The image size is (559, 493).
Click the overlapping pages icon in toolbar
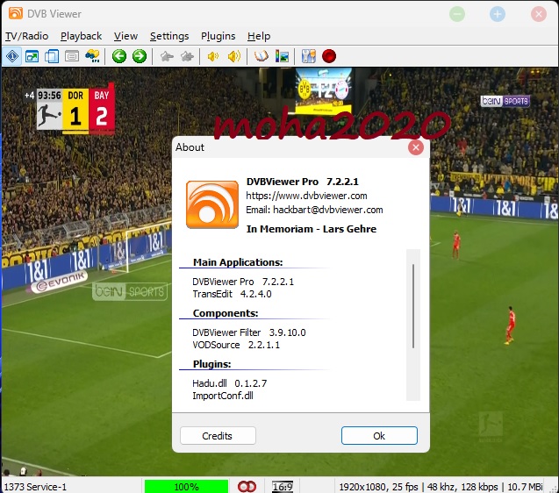click(x=52, y=56)
